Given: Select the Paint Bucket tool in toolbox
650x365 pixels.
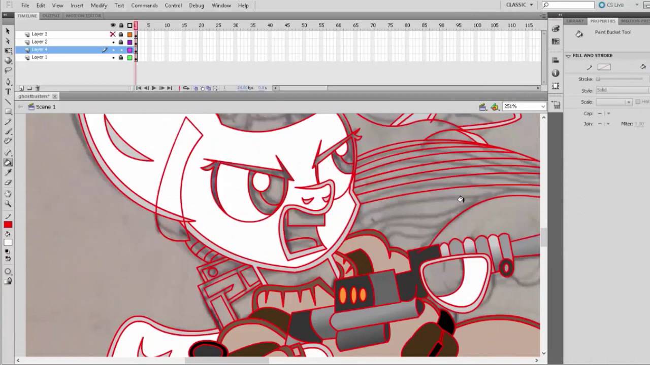Looking at the screenshot, I should pyautogui.click(x=8, y=163).
